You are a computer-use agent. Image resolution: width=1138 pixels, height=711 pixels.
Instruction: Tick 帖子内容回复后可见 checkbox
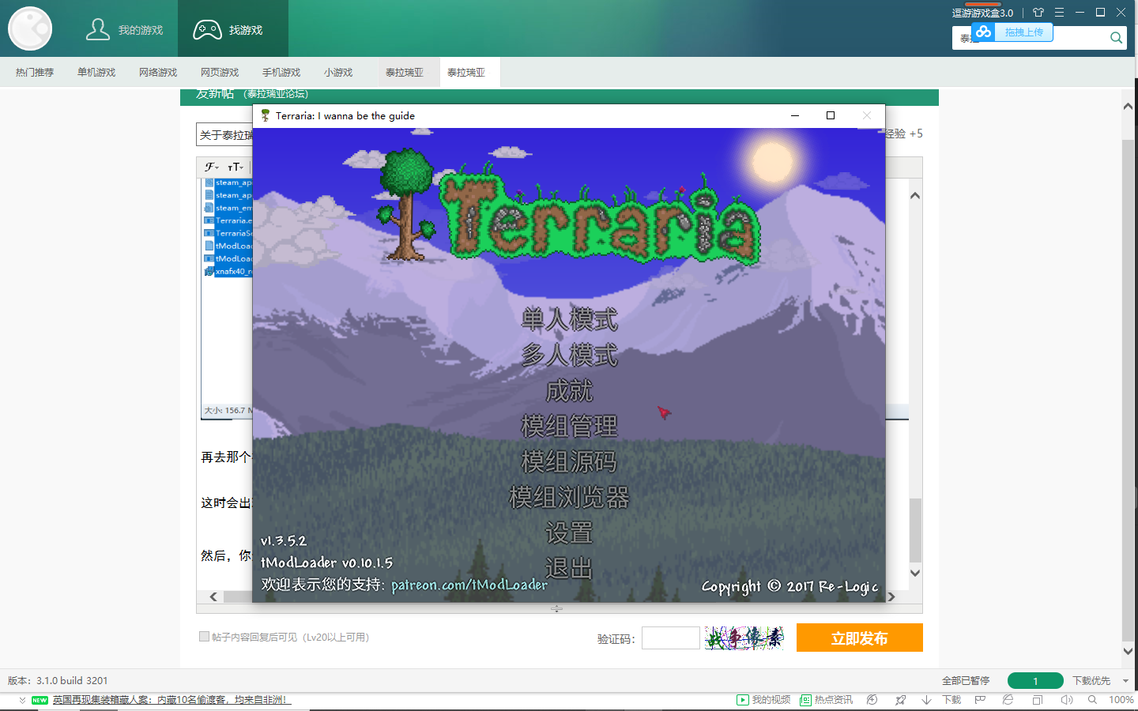tap(204, 637)
